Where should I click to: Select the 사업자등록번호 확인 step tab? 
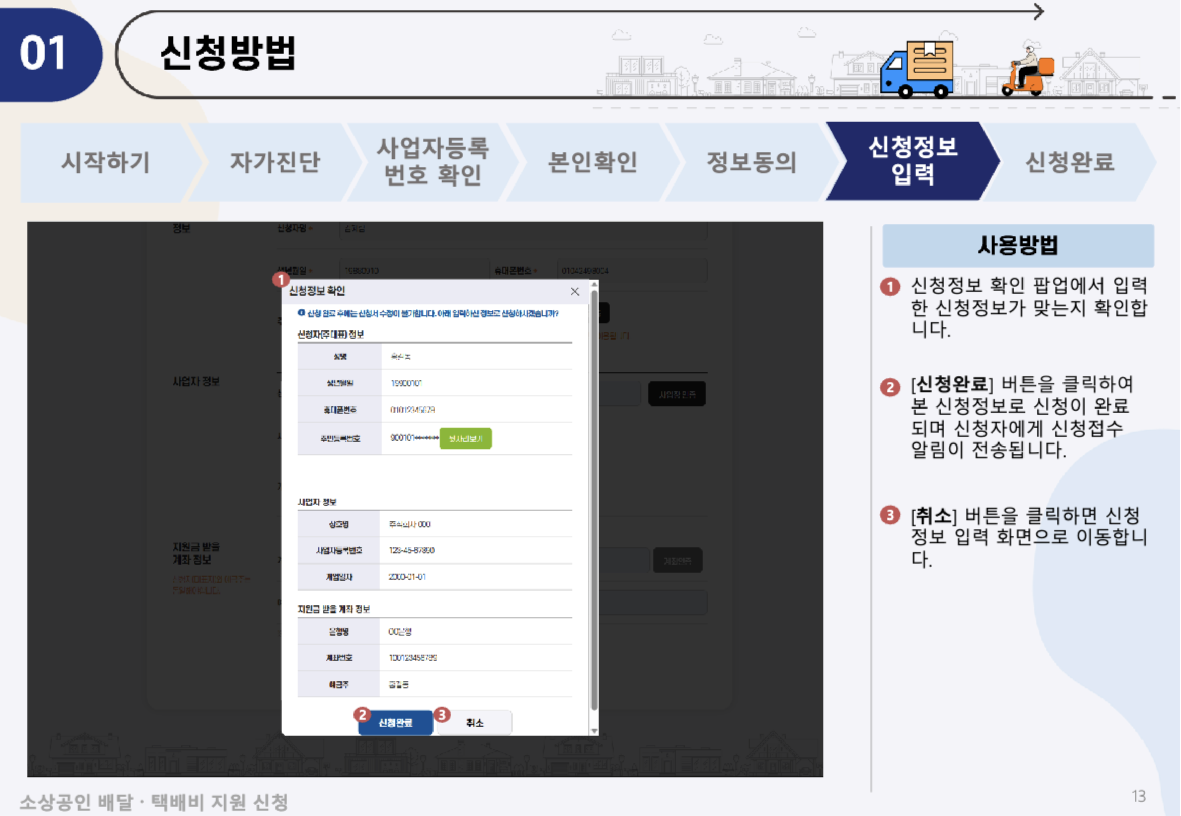pyautogui.click(x=432, y=162)
